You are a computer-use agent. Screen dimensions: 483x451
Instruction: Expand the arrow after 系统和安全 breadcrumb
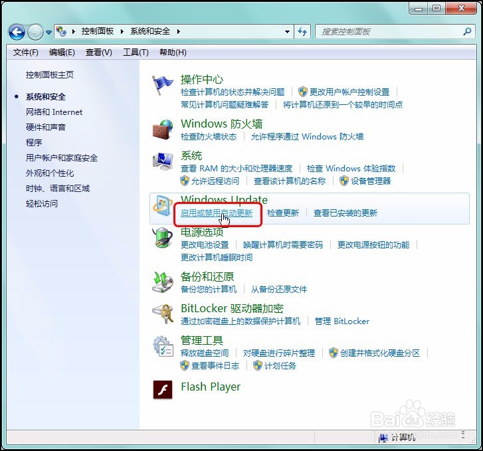(x=178, y=31)
